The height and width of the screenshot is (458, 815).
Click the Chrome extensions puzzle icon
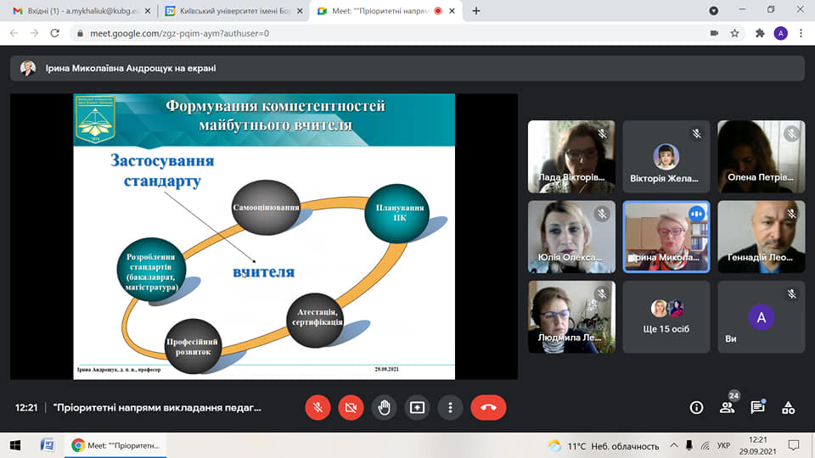tap(760, 33)
